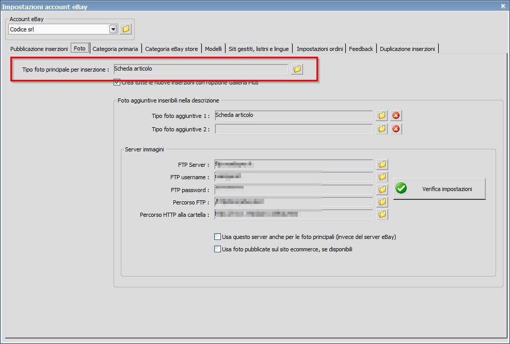510x344 pixels.
Task: Click the FTP password input field
Action: tap(294, 190)
